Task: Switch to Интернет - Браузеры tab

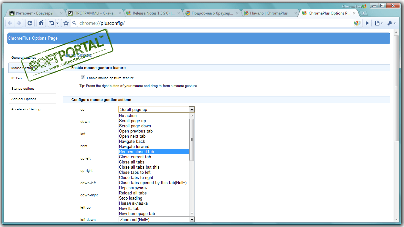Action: coord(36,13)
